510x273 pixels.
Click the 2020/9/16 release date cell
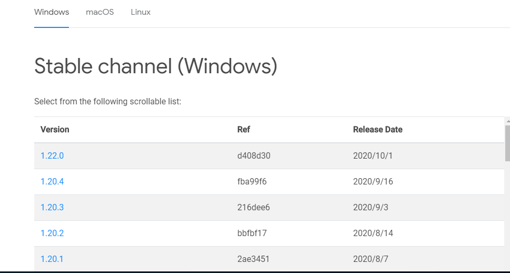coord(373,181)
